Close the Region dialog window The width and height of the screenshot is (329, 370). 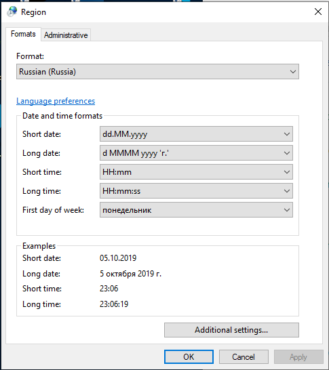(x=318, y=12)
